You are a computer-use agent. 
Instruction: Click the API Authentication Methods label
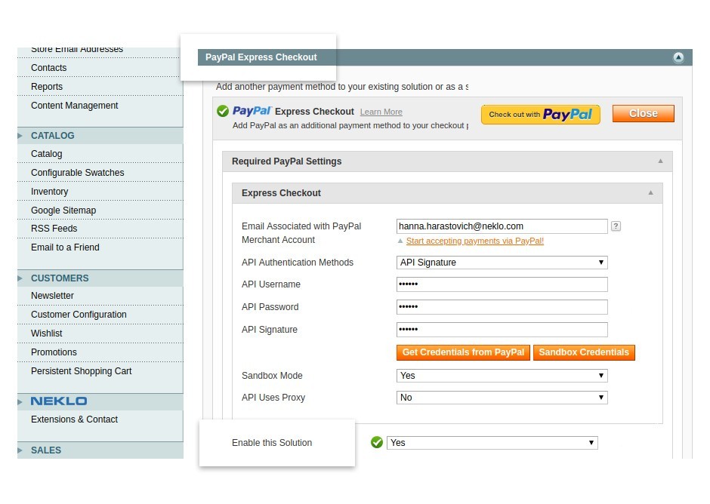pyautogui.click(x=298, y=263)
